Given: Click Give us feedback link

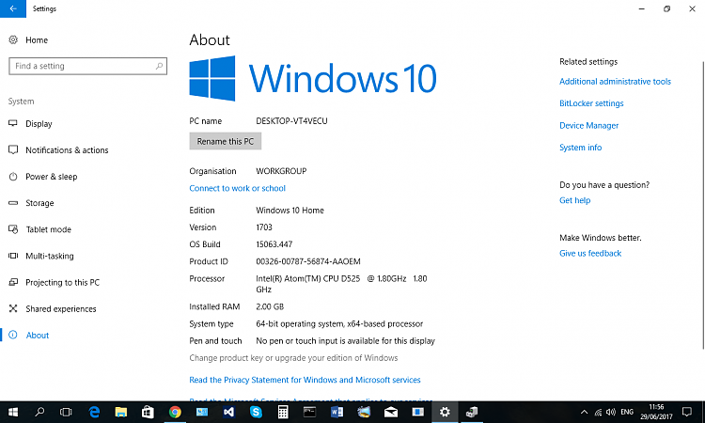Looking at the screenshot, I should tap(590, 254).
